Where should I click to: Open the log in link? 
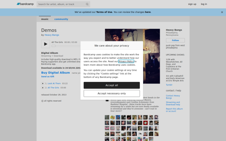(204, 4)
